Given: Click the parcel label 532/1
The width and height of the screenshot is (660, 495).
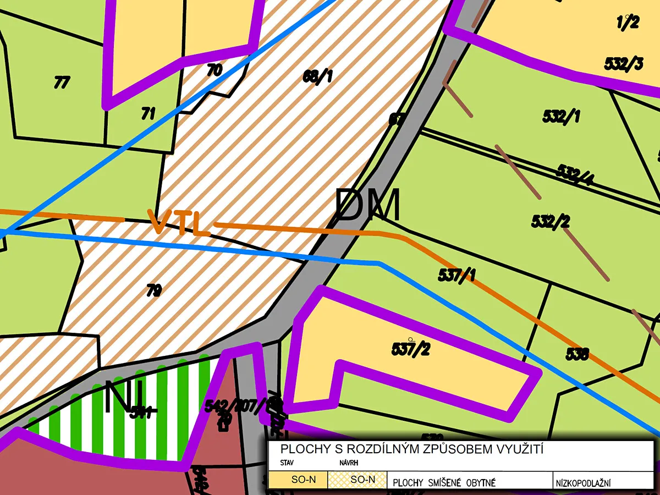Looking at the screenshot, I should [562, 117].
